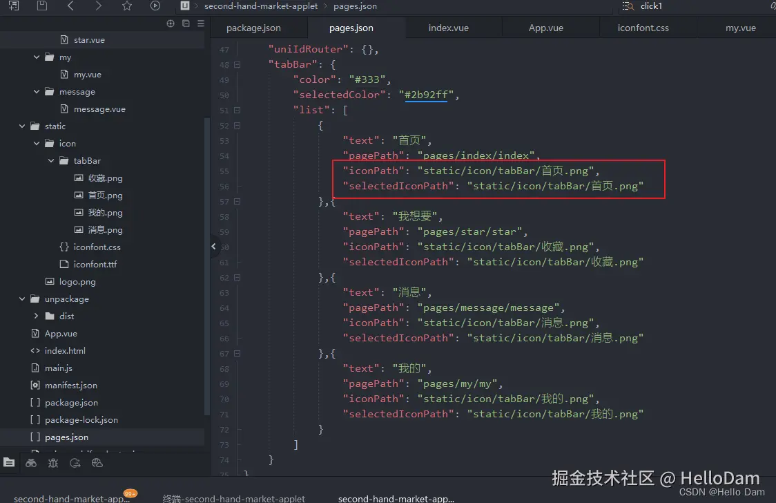Open the rightmost second-hand-market-app bottom tab
The image size is (776, 503).
coord(396,498)
